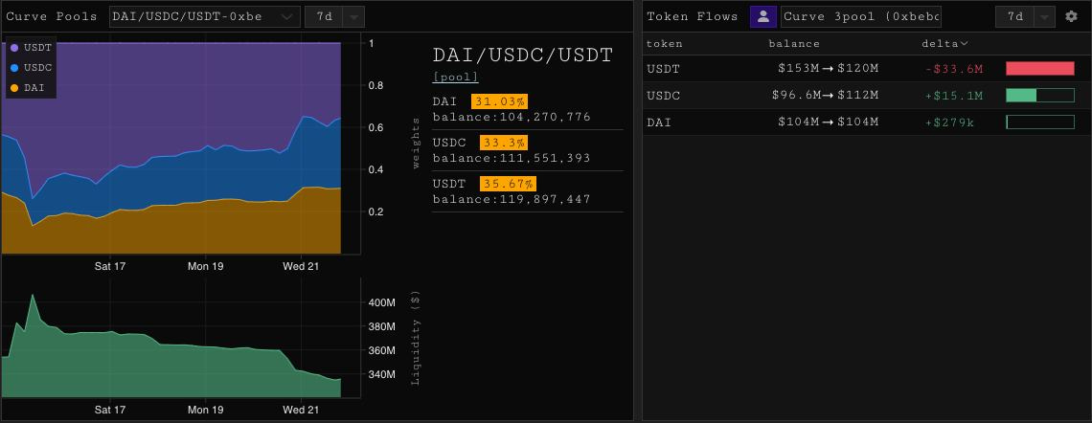This screenshot has width=1092, height=423.
Task: Click the USDC 33.3% weight badge
Action: click(x=504, y=143)
